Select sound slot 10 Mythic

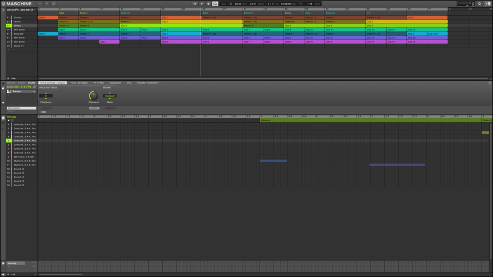coord(21,161)
